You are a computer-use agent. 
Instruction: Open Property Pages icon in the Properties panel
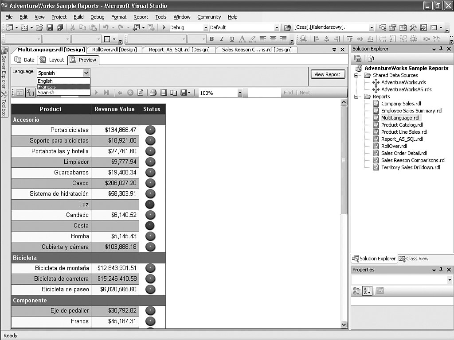(380, 291)
